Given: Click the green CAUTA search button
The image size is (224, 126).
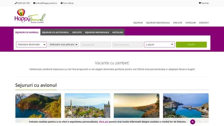Looking at the screenshot, I should (x=191, y=45).
